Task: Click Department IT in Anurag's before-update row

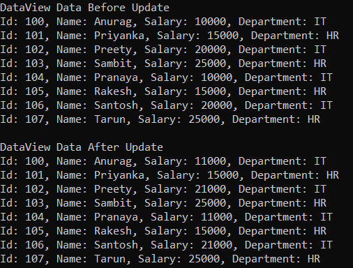Action: 283,22
